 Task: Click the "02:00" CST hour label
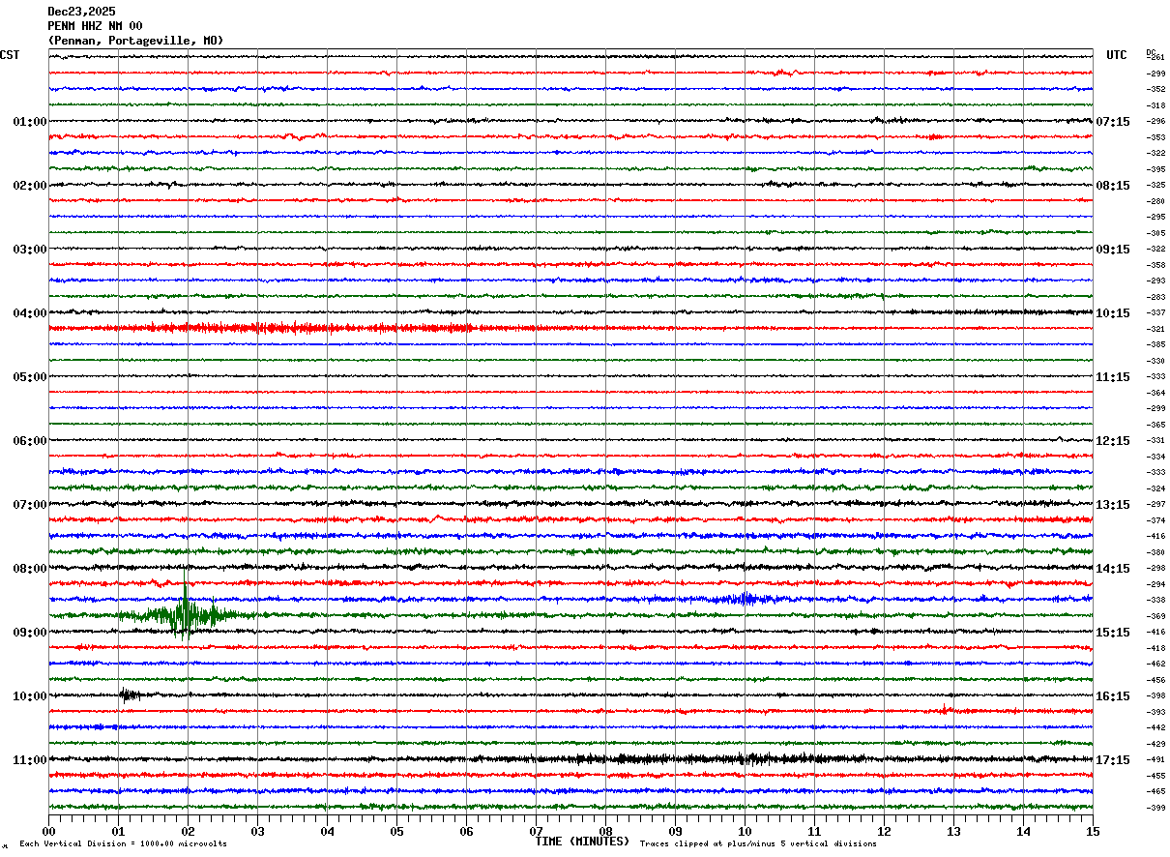pyautogui.click(x=30, y=186)
